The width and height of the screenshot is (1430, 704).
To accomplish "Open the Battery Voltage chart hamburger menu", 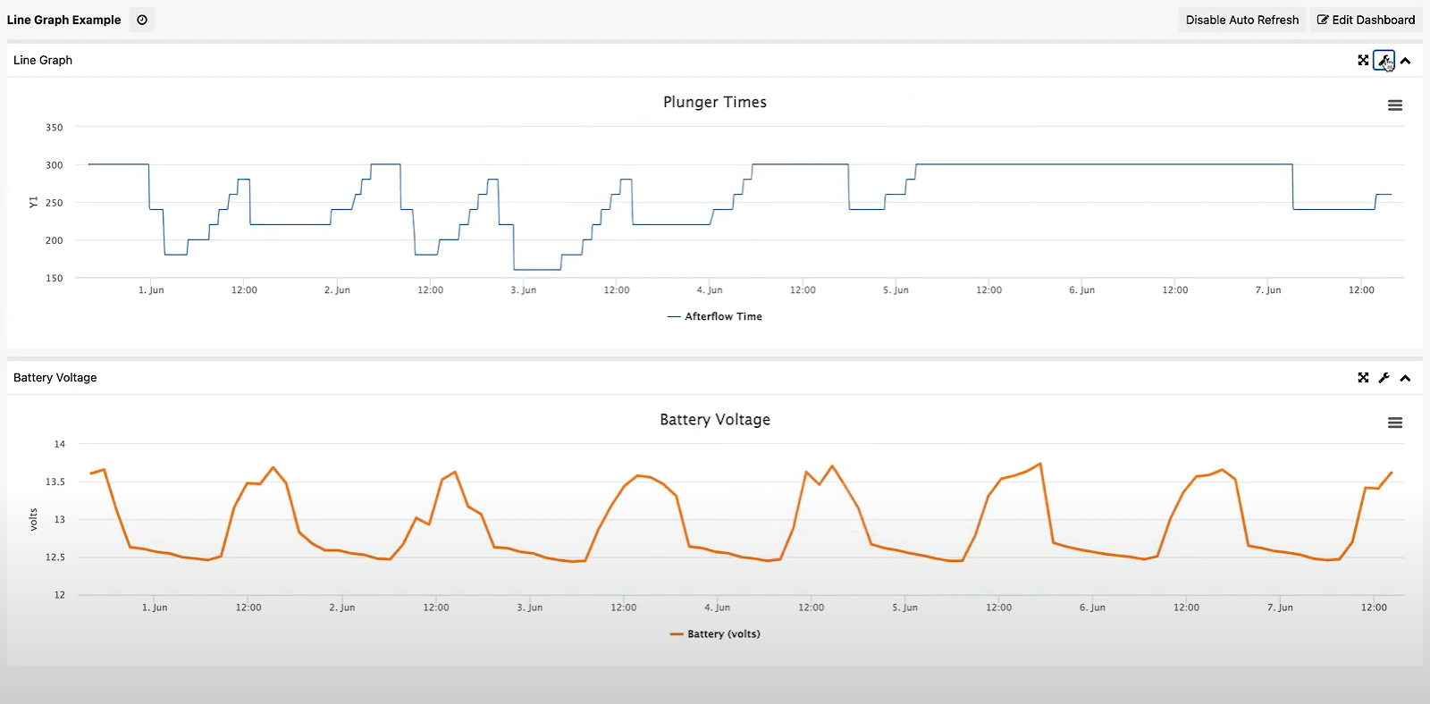I will click(1394, 423).
